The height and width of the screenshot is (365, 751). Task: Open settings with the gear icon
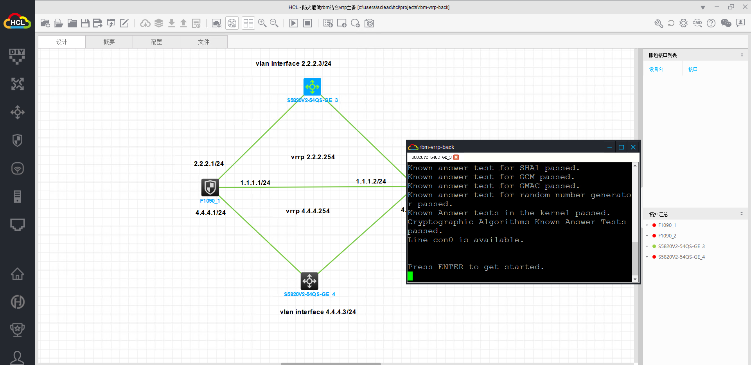[683, 23]
